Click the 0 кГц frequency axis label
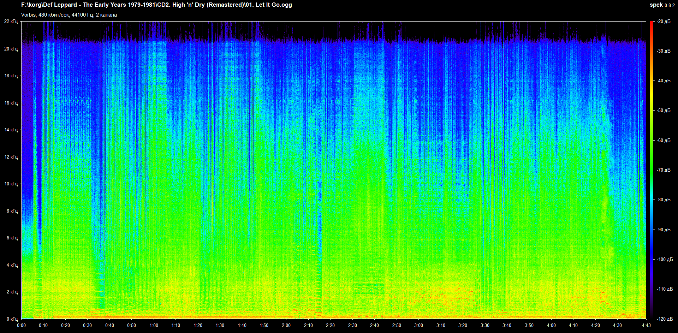 (x=12, y=319)
